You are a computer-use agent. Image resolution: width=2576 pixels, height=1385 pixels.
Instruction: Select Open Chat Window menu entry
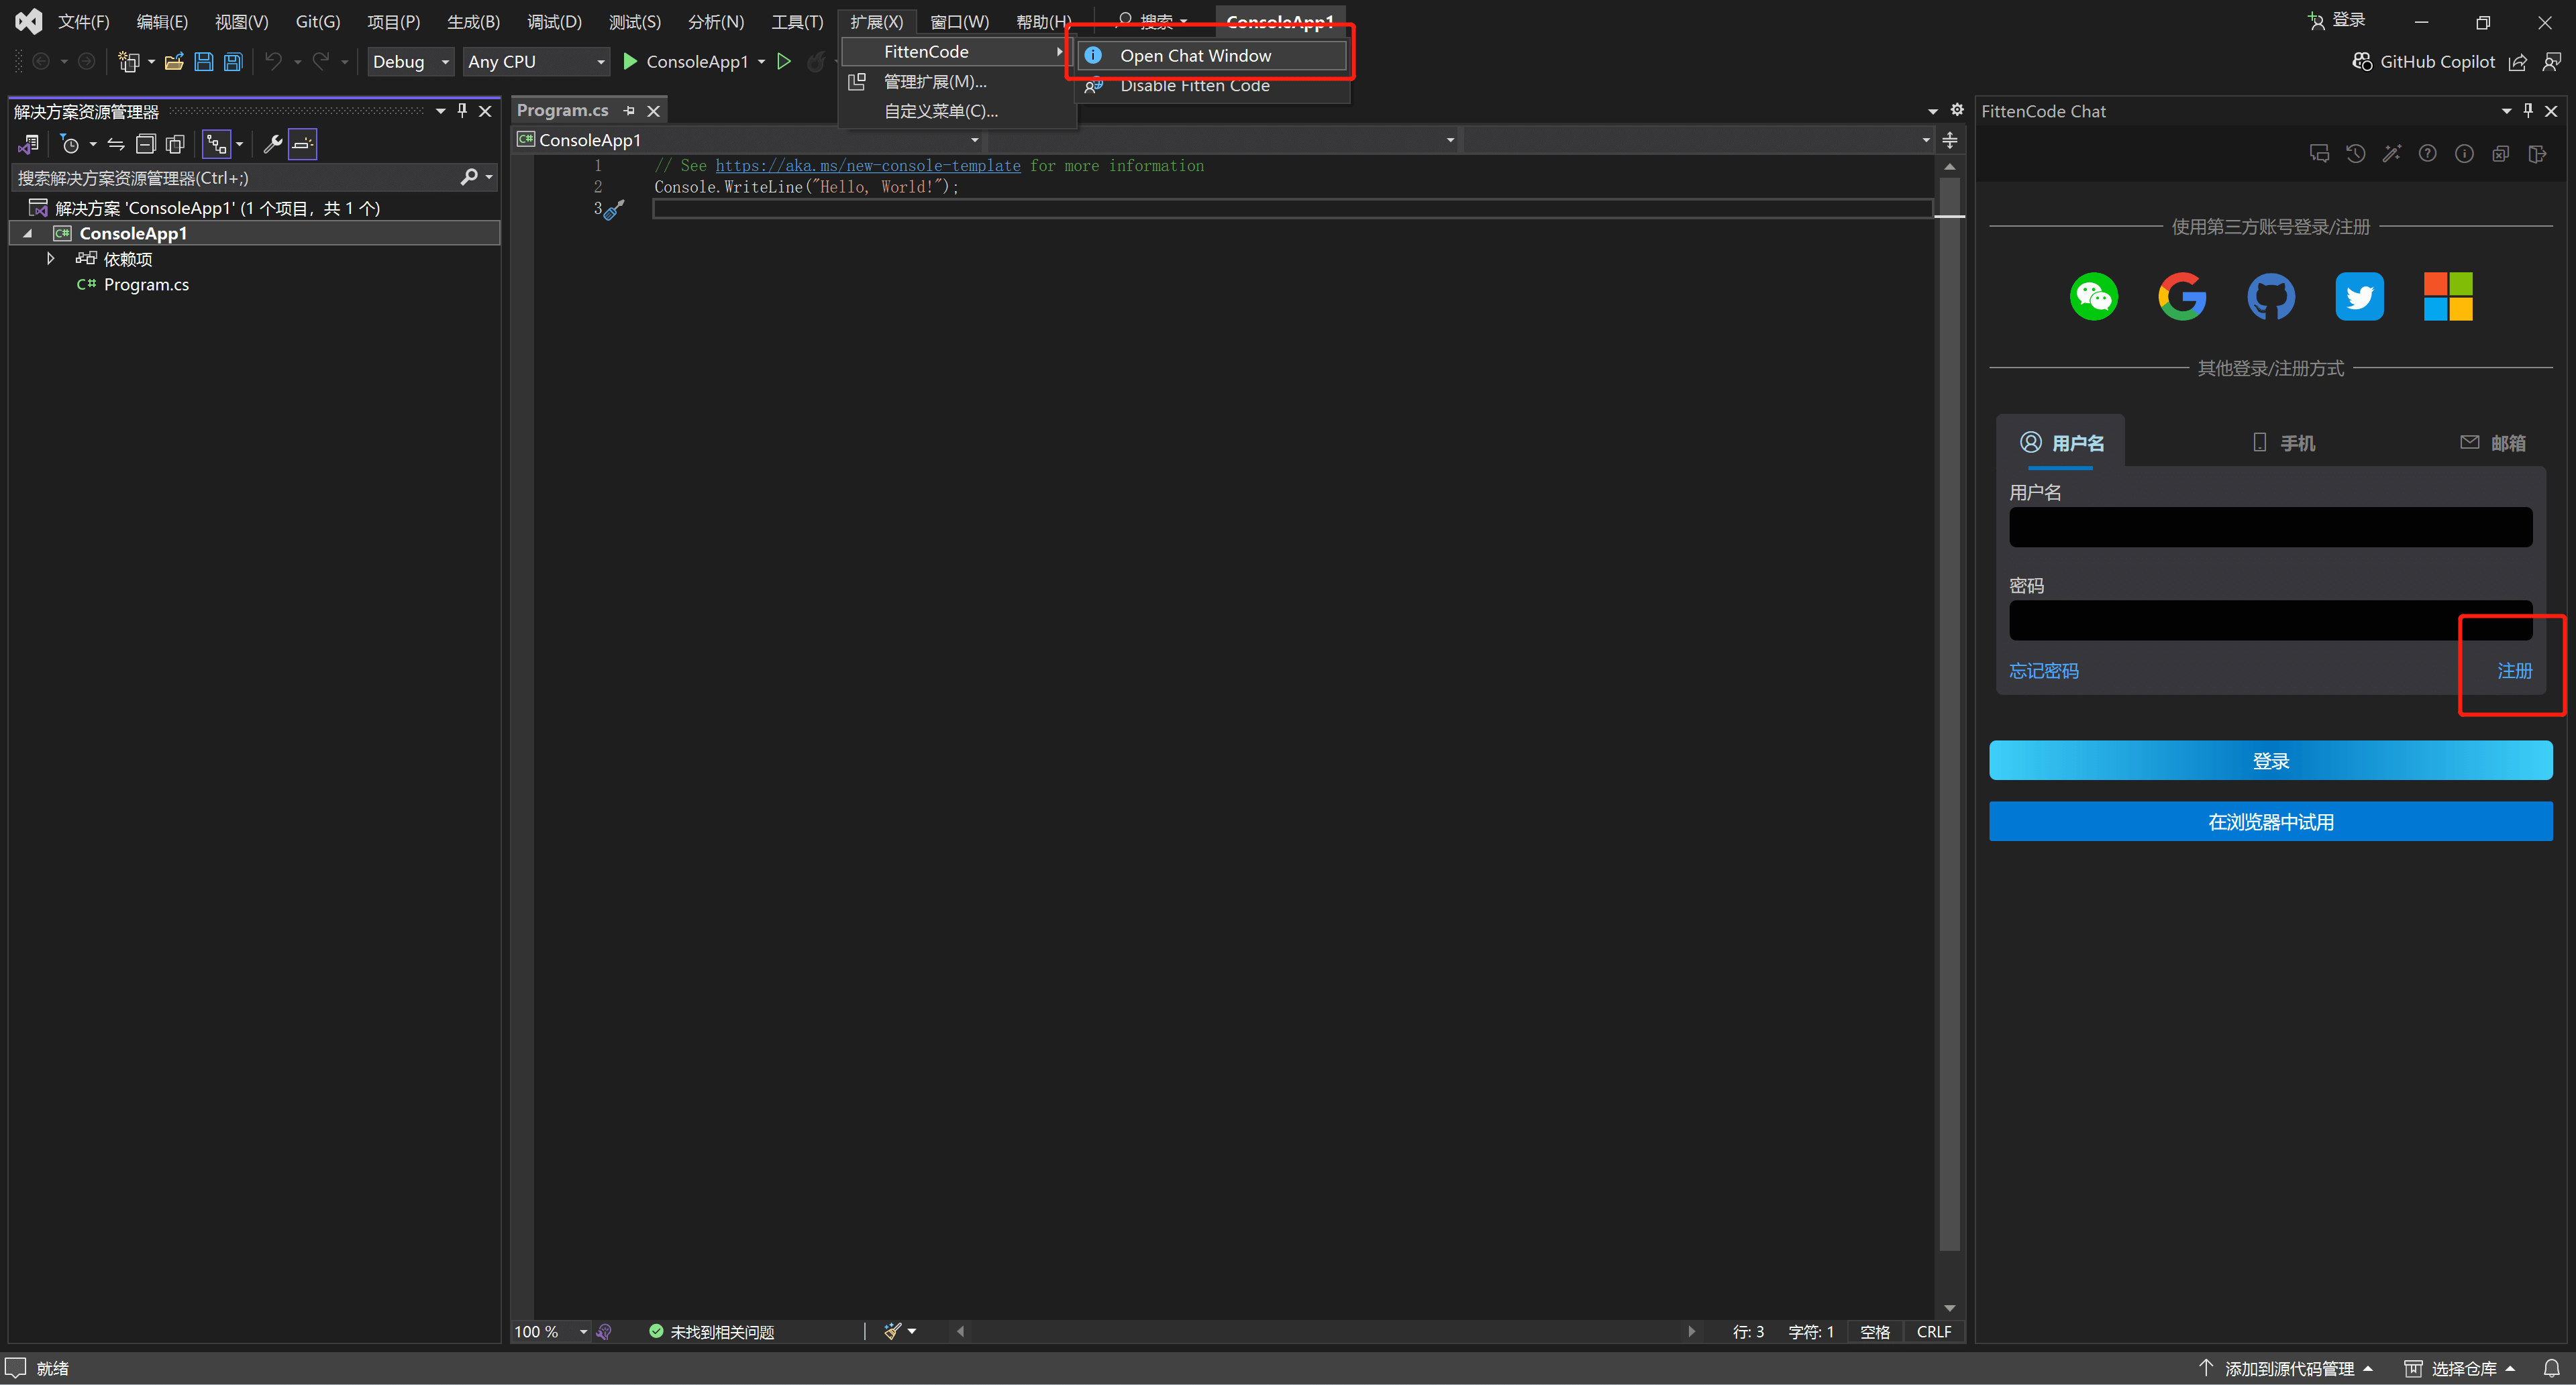pyautogui.click(x=1195, y=56)
